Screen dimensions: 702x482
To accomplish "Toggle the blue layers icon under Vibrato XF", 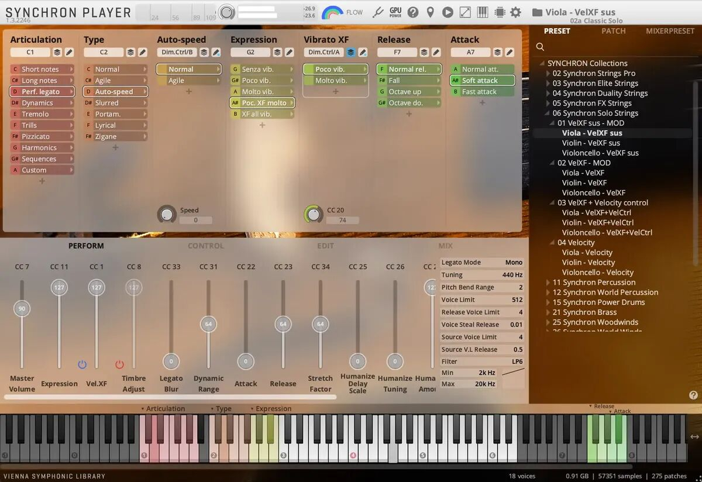I will coord(350,53).
